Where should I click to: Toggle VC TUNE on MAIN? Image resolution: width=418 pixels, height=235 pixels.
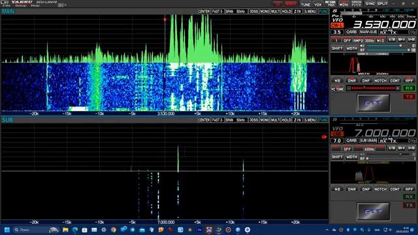point(337,89)
